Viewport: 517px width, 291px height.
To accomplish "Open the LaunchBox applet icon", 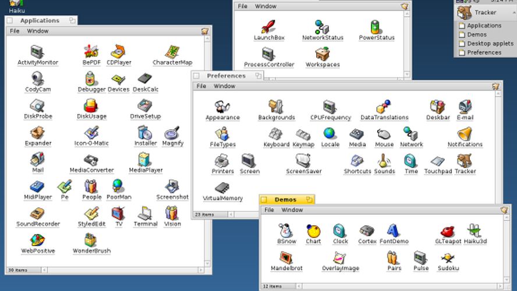I will [x=269, y=27].
